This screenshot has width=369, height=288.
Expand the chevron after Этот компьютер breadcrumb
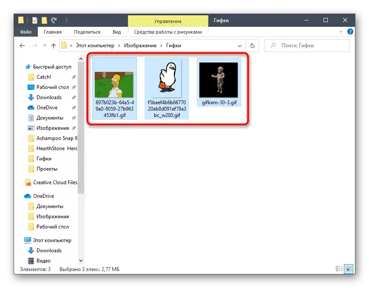(x=119, y=46)
